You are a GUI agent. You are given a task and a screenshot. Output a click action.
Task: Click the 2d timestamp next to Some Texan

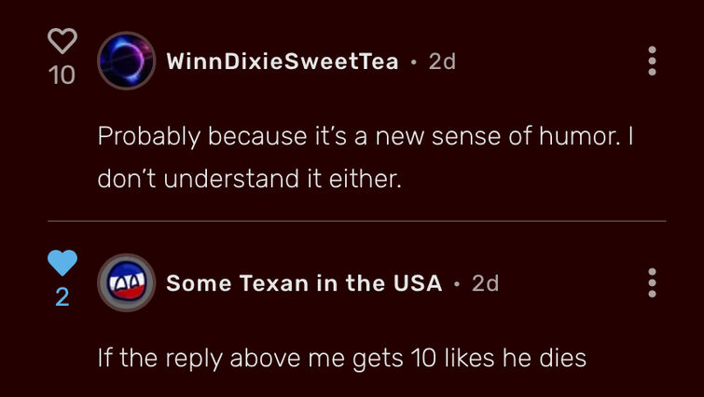coord(486,283)
